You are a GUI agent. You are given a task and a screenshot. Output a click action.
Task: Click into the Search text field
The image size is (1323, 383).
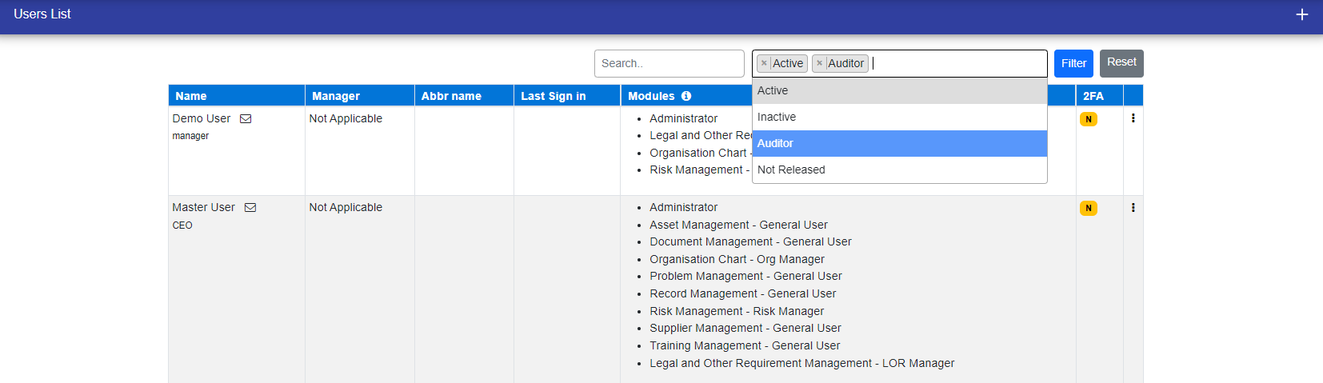tap(669, 63)
